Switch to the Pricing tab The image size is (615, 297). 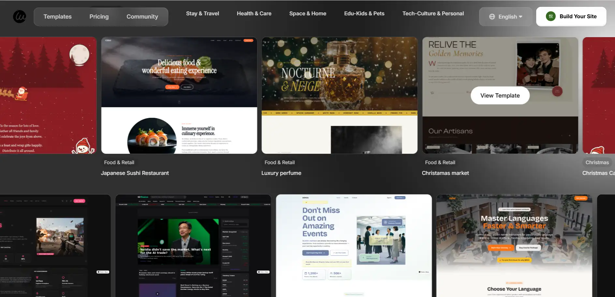coord(99,16)
